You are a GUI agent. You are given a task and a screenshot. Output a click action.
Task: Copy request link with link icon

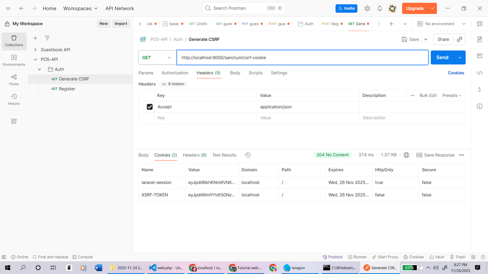pyautogui.click(x=459, y=39)
